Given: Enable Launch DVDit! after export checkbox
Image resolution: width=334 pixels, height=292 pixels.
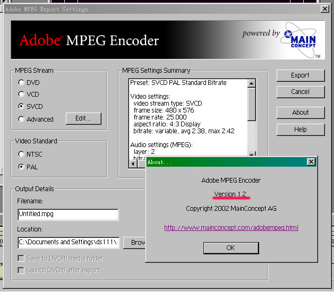Looking at the screenshot, I should [x=21, y=270].
